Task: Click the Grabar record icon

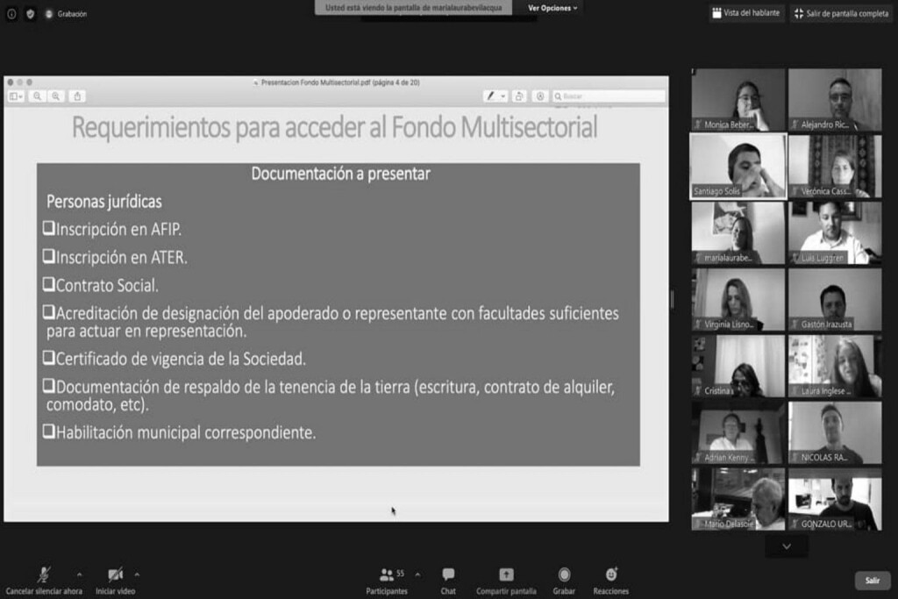Action: [564, 575]
